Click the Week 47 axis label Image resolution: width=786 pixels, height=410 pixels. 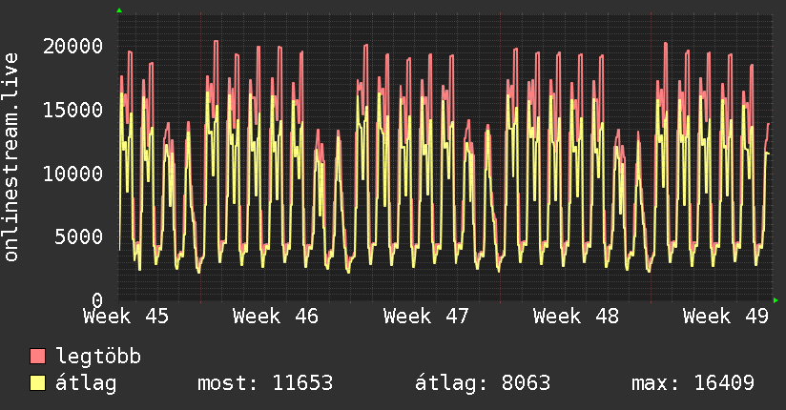[425, 316]
